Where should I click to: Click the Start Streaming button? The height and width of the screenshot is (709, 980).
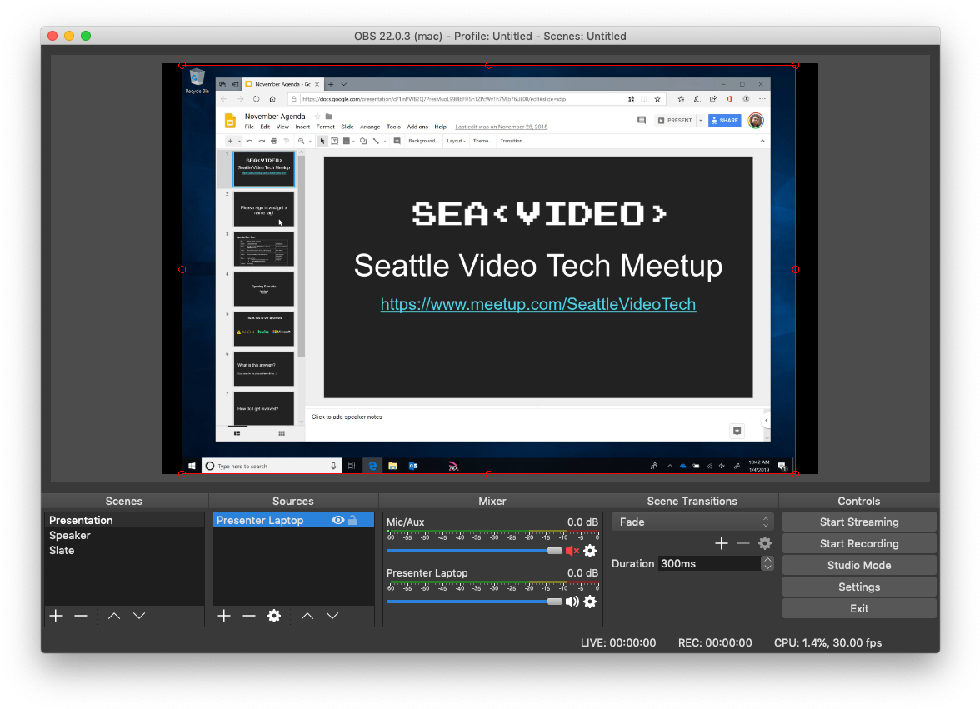(x=859, y=522)
